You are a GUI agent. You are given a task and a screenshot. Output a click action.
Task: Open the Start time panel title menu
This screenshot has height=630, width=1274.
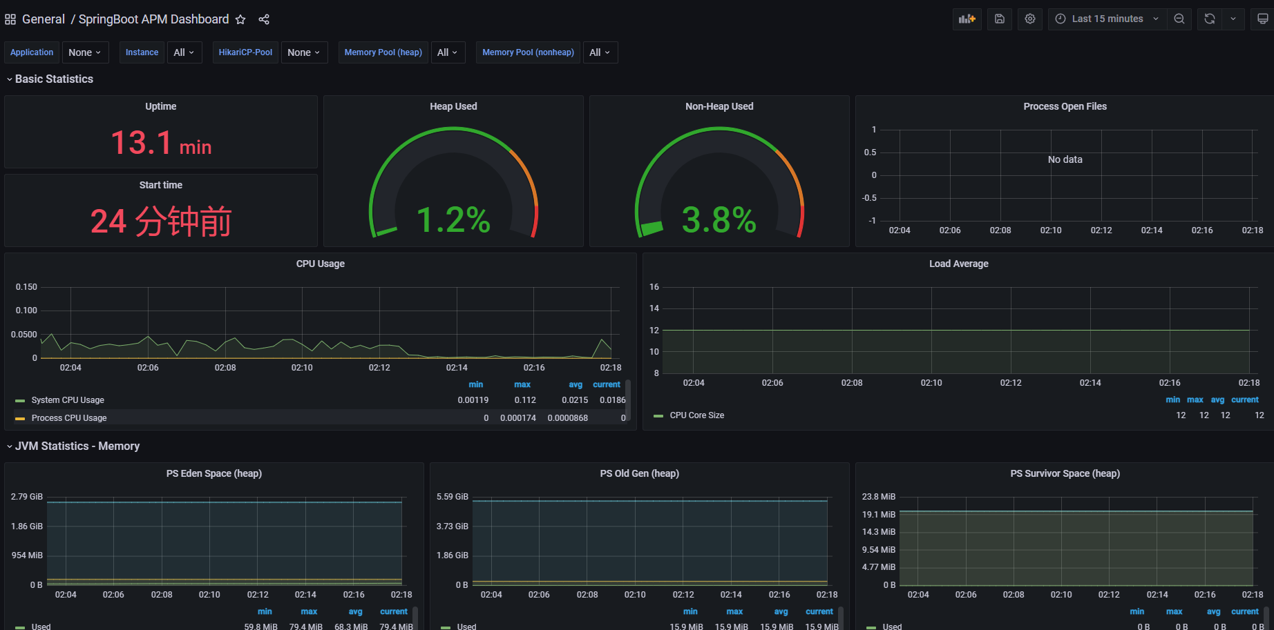point(160,185)
